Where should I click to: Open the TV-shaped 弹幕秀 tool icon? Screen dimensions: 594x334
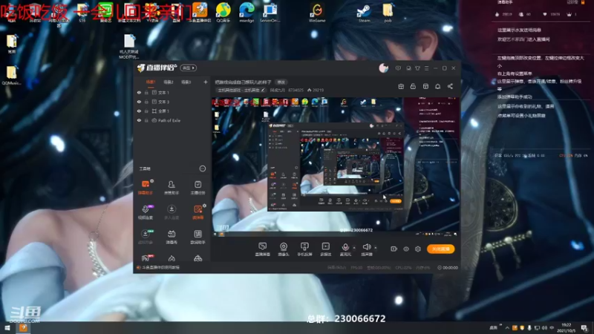pyautogui.click(x=172, y=237)
